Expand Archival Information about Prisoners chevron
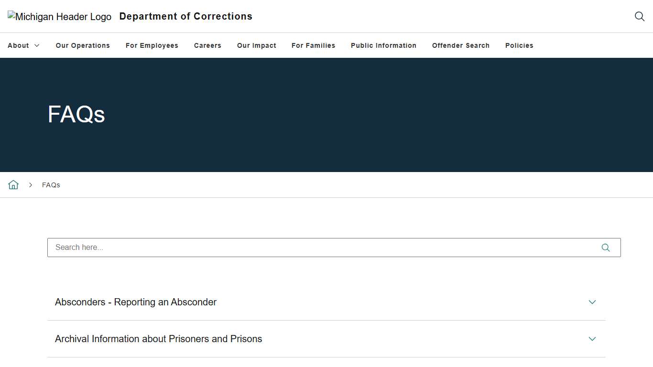This screenshot has height=367, width=653. click(592, 339)
